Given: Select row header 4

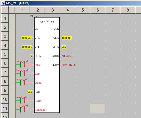Looking at the screenshot, I should (x=5, y=45).
